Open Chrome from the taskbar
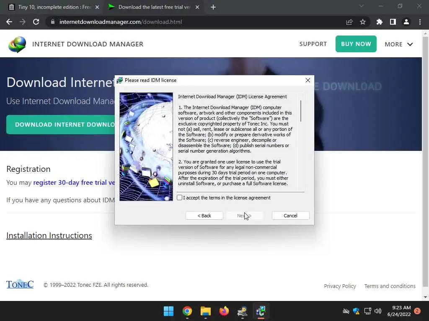This screenshot has height=321, width=429. pos(187,311)
